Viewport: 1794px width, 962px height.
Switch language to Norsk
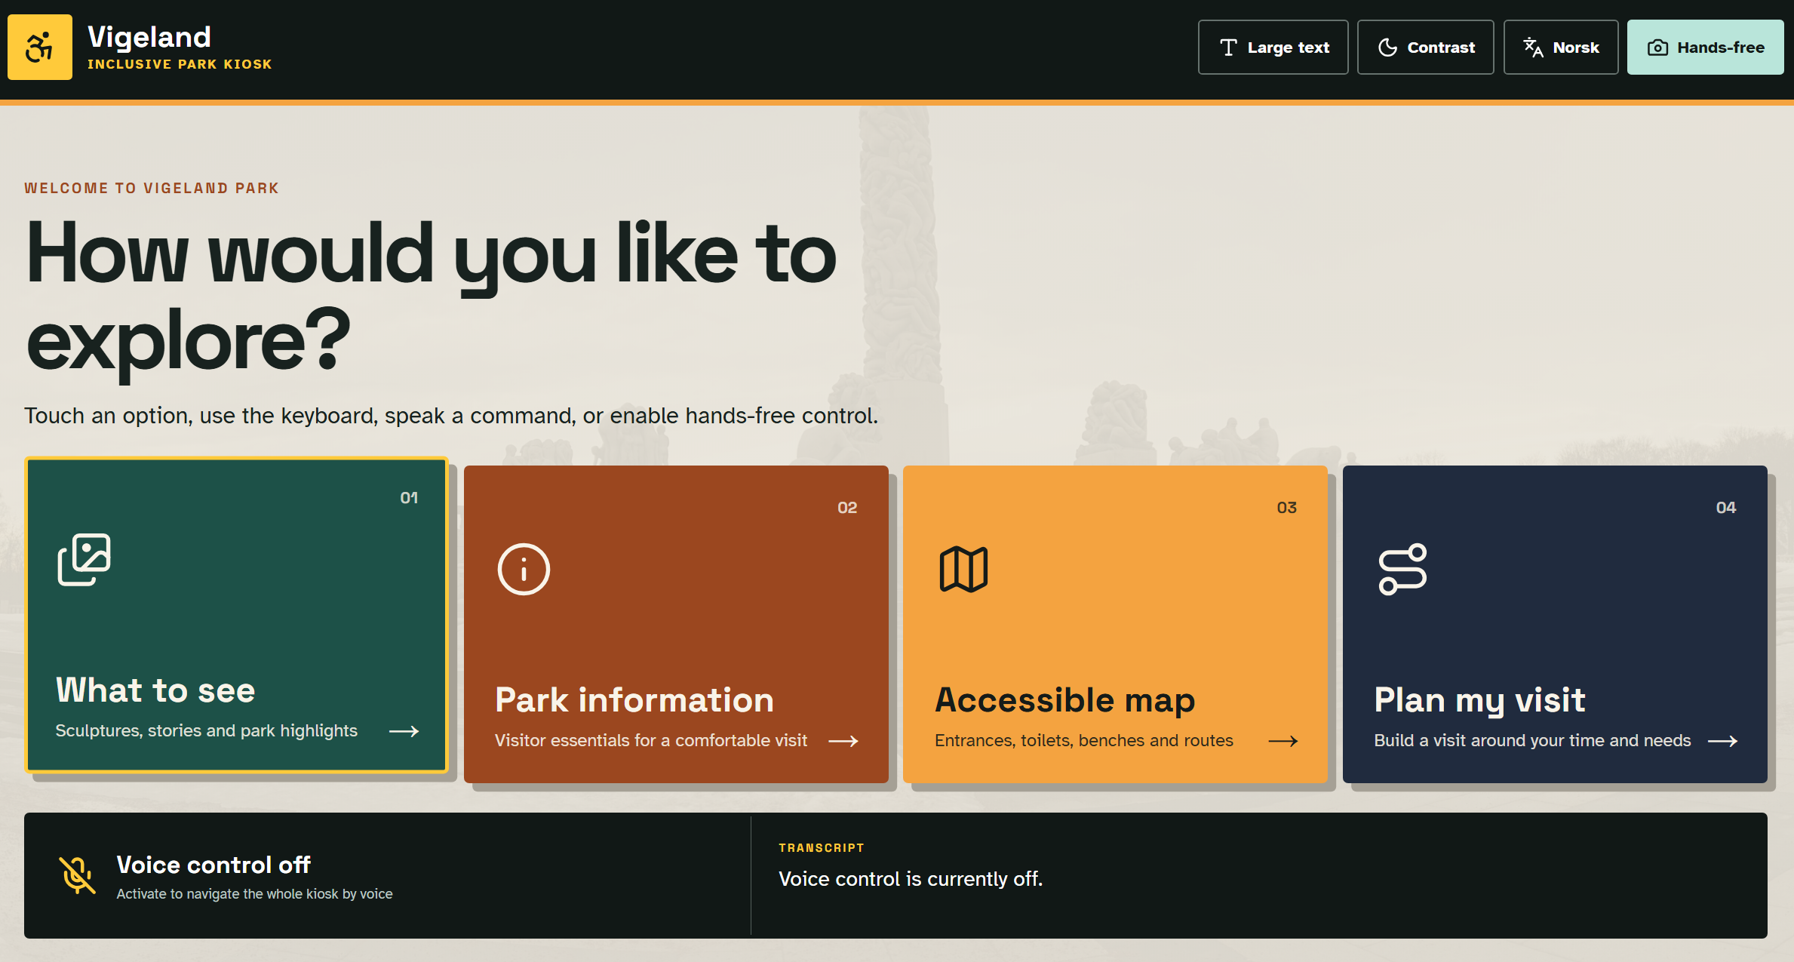click(x=1560, y=47)
